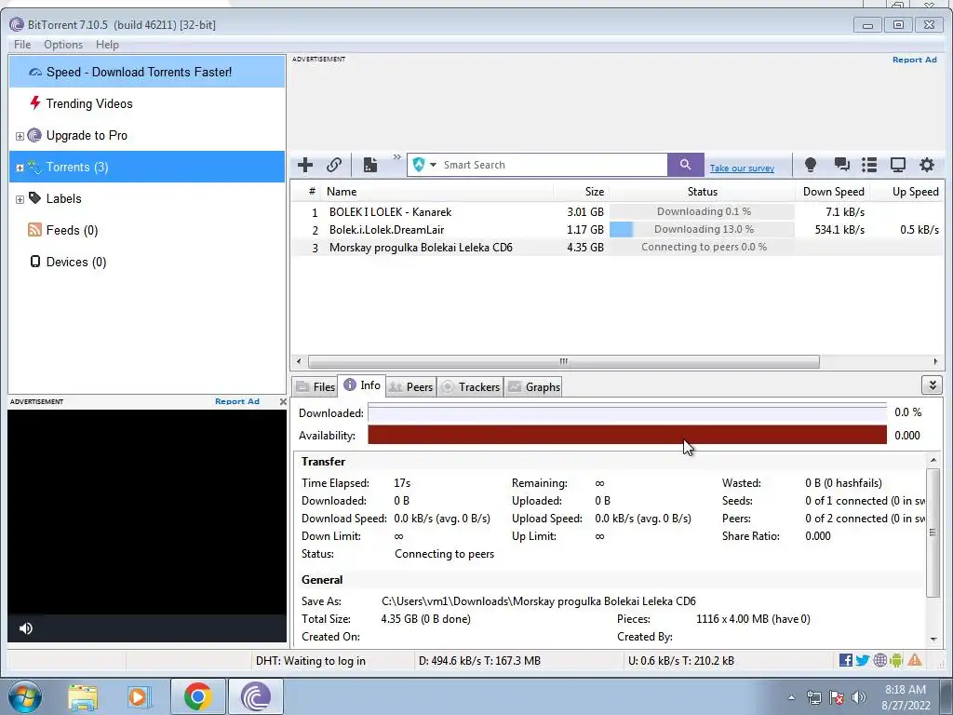Open the Windows Start button
The image size is (953, 715).
coord(24,696)
